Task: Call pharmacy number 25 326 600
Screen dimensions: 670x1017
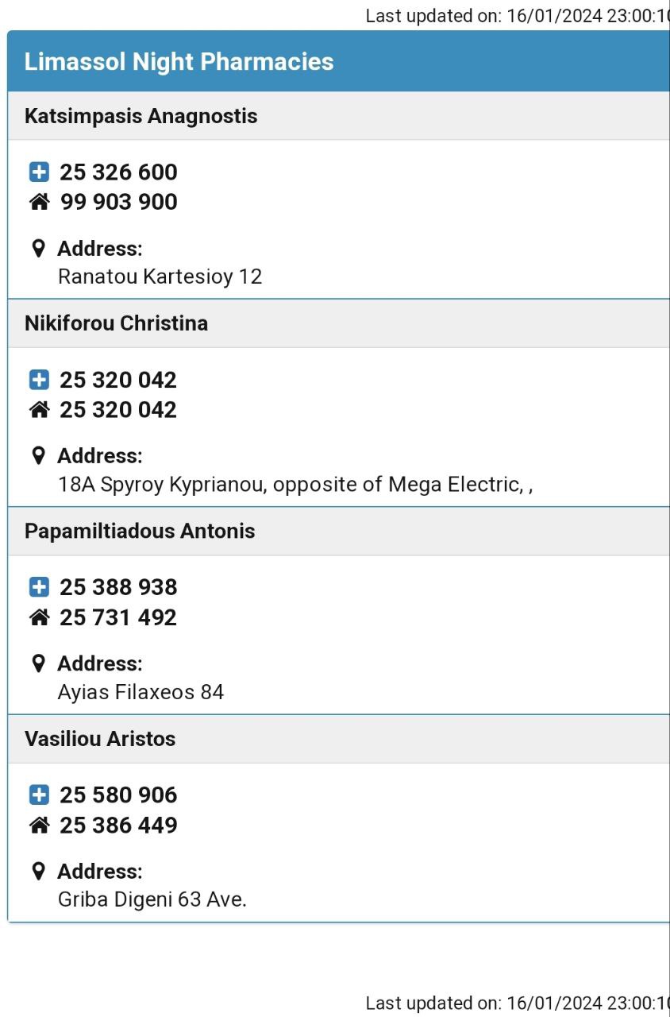Action: [x=118, y=172]
